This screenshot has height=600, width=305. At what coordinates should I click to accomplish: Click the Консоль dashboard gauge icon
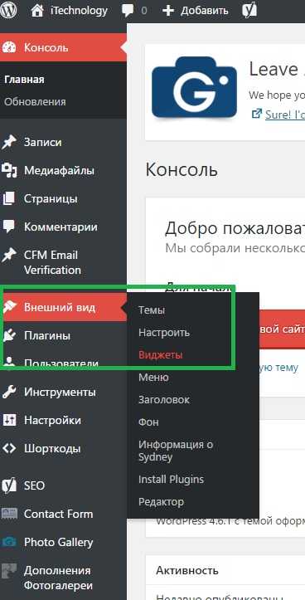point(9,47)
